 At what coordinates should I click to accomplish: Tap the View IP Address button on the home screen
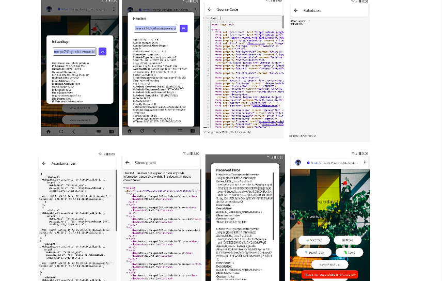click(330, 264)
